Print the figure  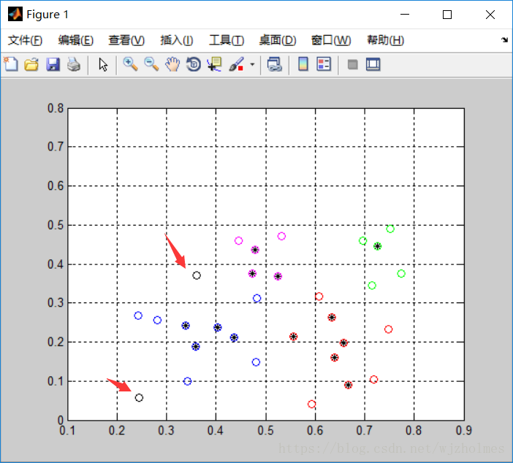(74, 64)
